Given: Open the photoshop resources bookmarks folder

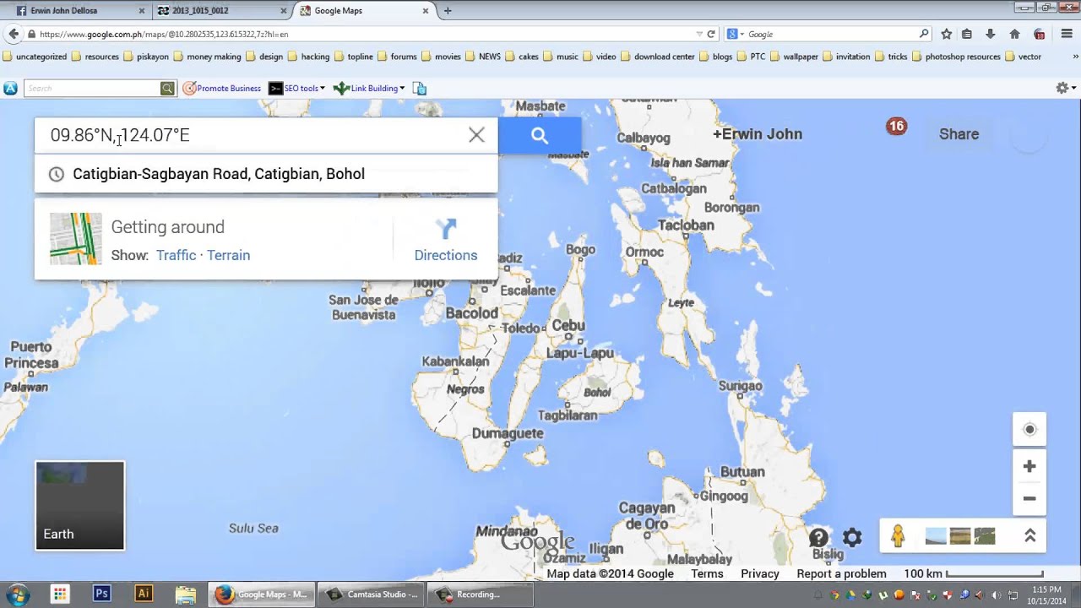Looking at the screenshot, I should (x=956, y=57).
